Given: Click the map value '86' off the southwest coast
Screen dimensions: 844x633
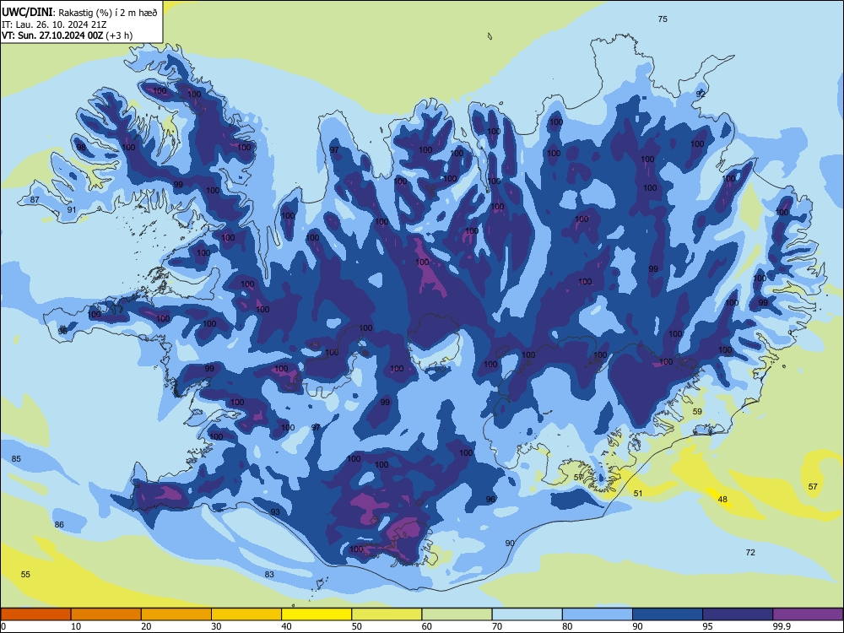Looking at the screenshot, I should [x=59, y=524].
